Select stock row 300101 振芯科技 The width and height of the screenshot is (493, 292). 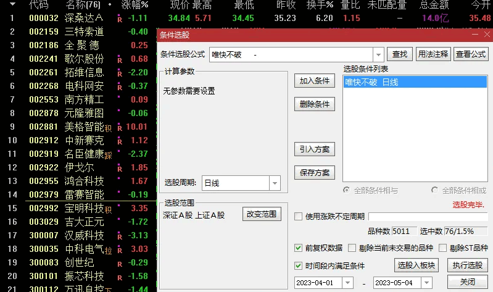[x=78, y=276]
